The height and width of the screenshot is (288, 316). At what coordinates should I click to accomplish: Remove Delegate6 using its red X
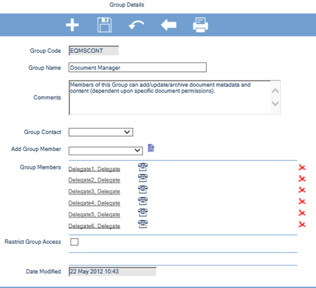pyautogui.click(x=302, y=224)
